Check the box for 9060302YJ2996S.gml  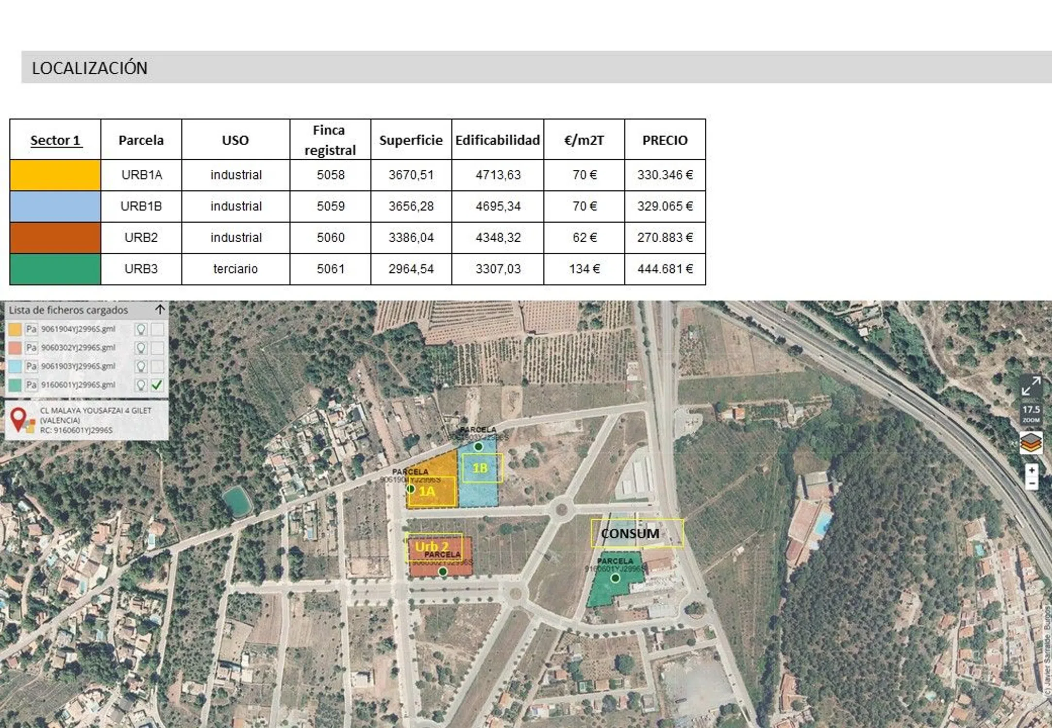click(157, 348)
